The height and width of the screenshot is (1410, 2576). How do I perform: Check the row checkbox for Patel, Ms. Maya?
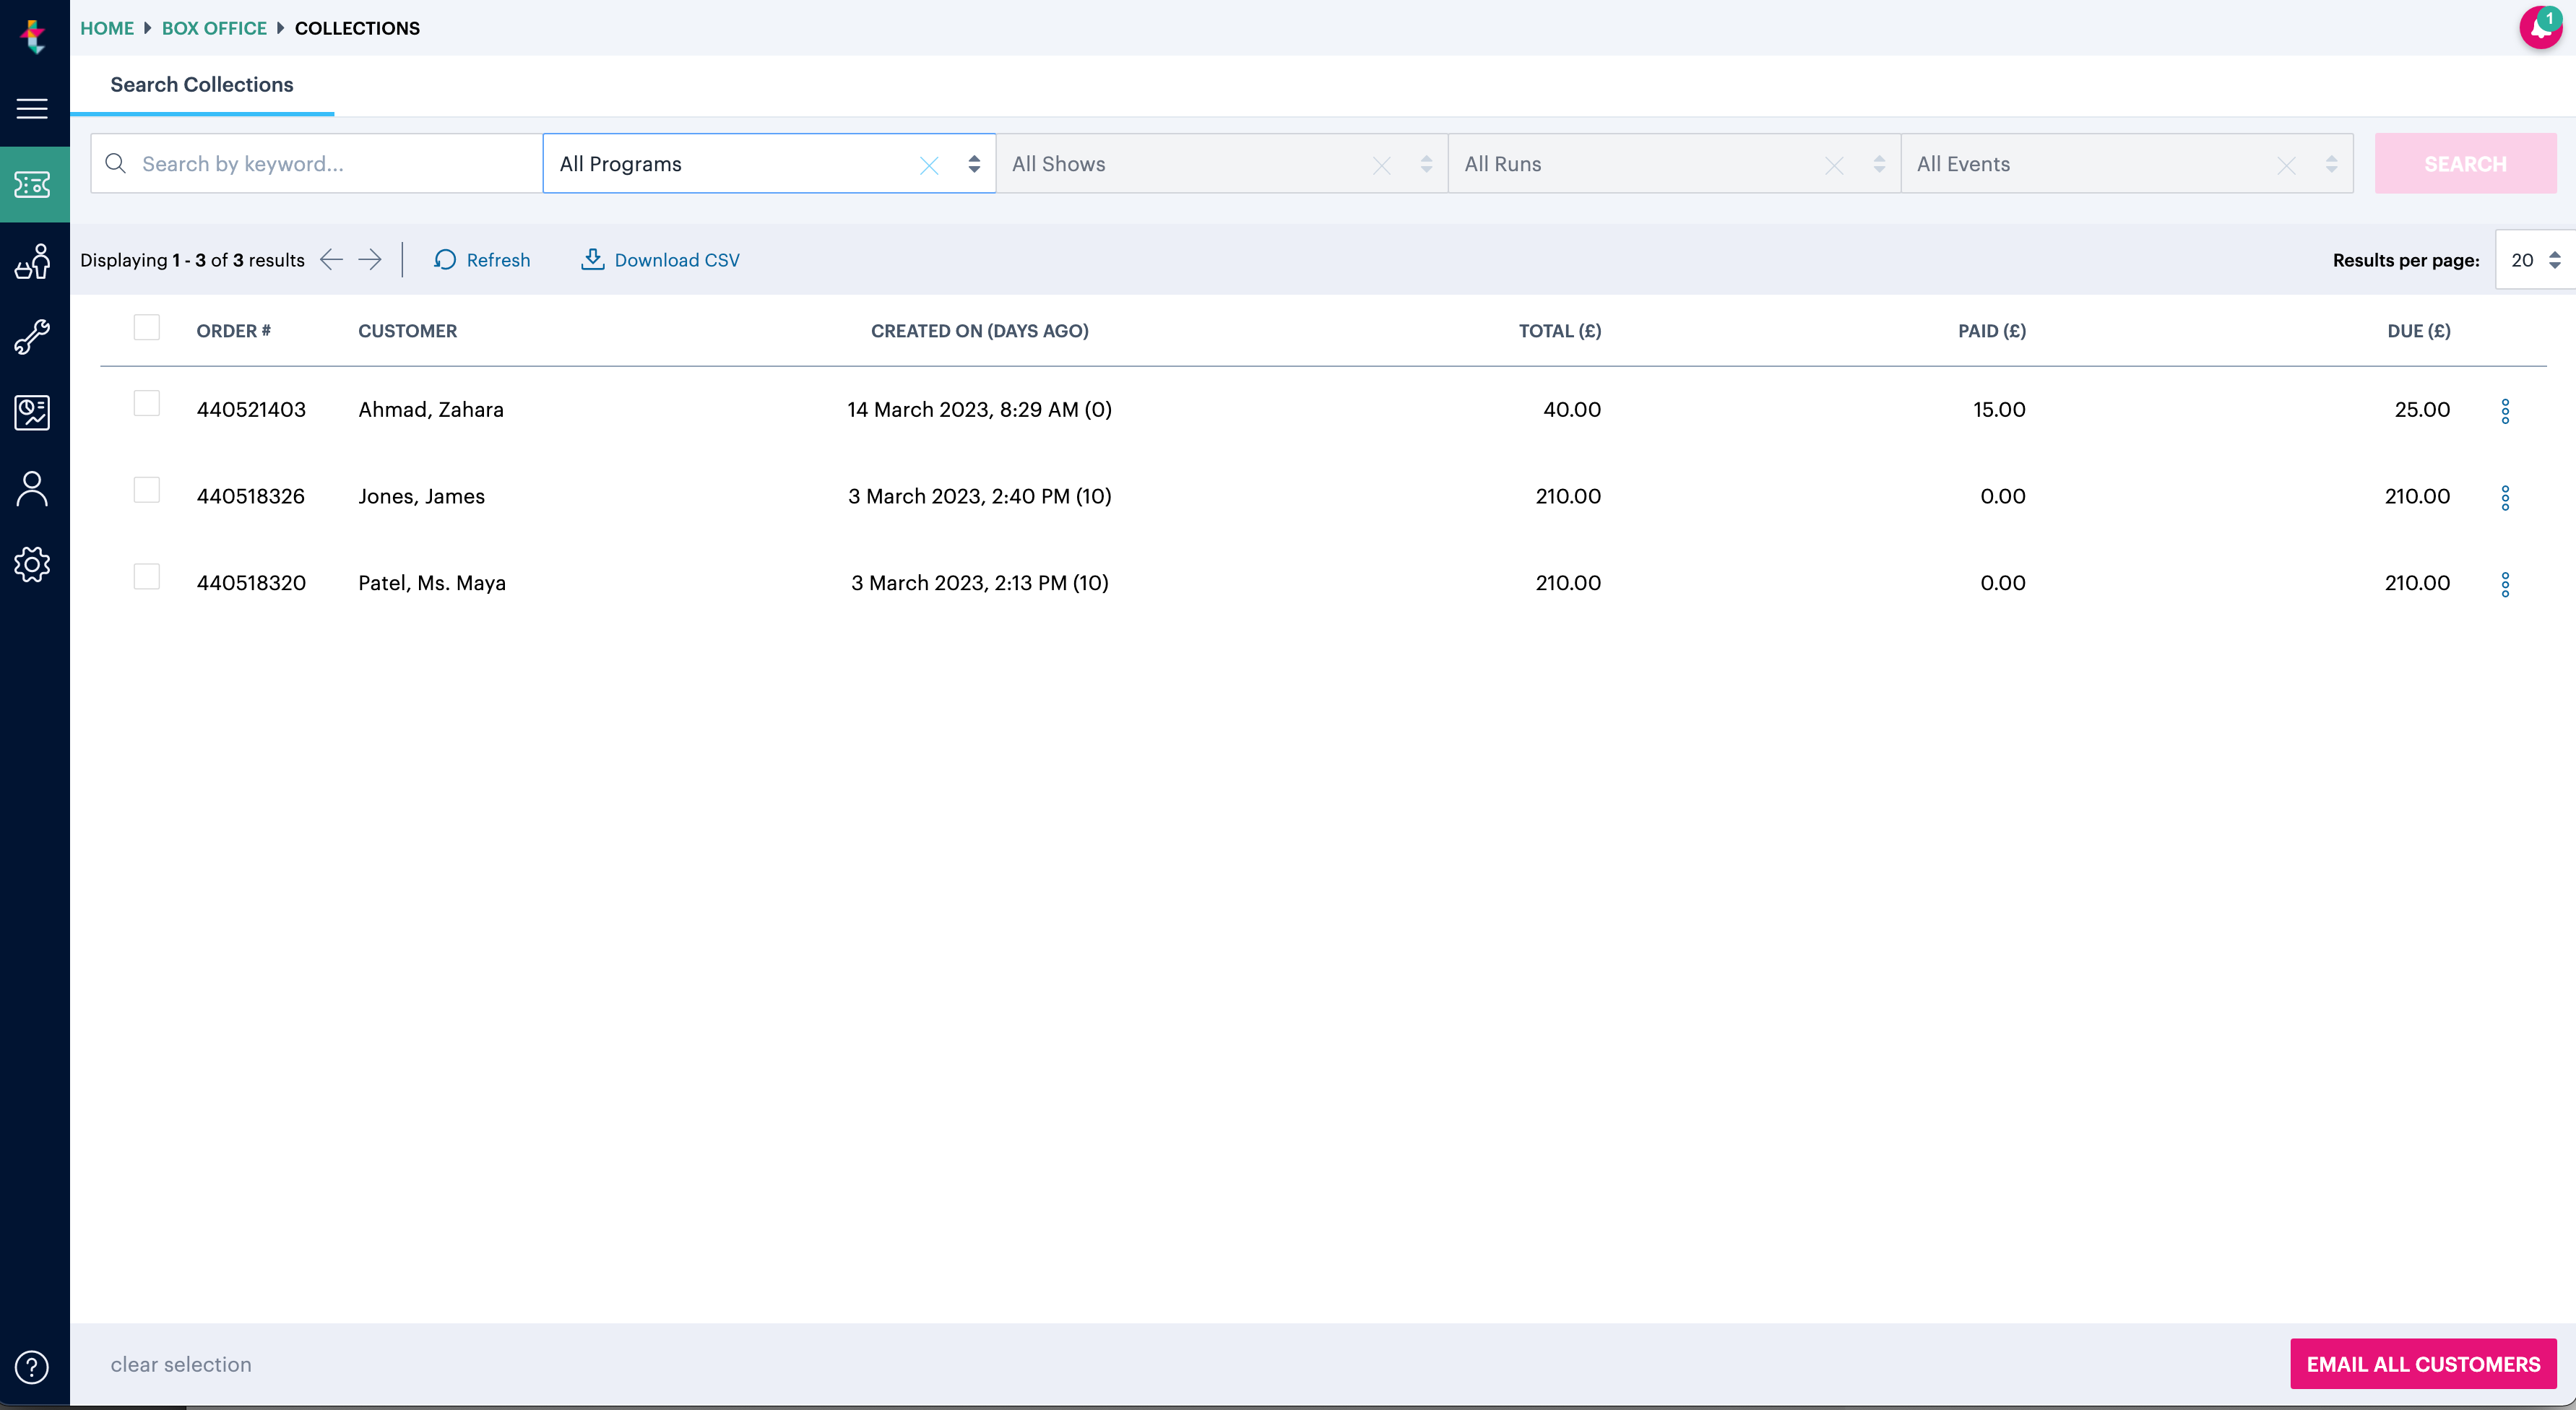(x=147, y=577)
